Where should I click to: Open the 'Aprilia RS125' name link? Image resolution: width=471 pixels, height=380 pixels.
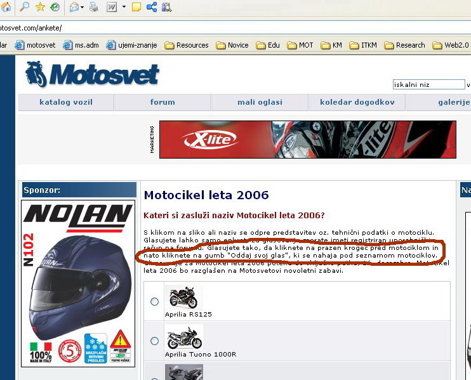pos(189,314)
